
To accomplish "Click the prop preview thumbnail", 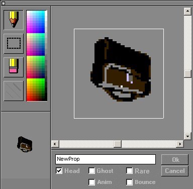I will coord(25,144).
